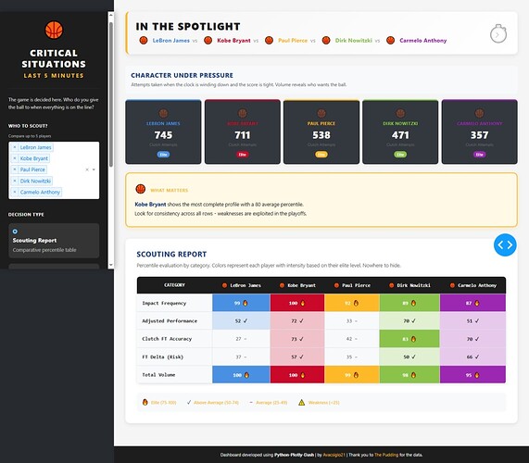Image resolution: width=529 pixels, height=463 pixels.
Task: Select the Scouting Report radio button
Action: pyautogui.click(x=15, y=231)
